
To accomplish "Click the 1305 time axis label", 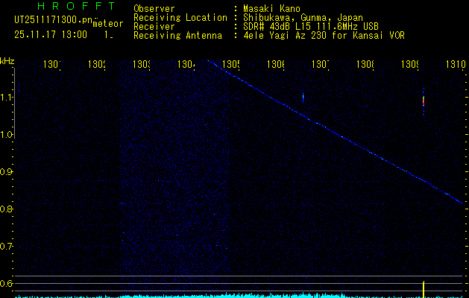I will point(231,64).
